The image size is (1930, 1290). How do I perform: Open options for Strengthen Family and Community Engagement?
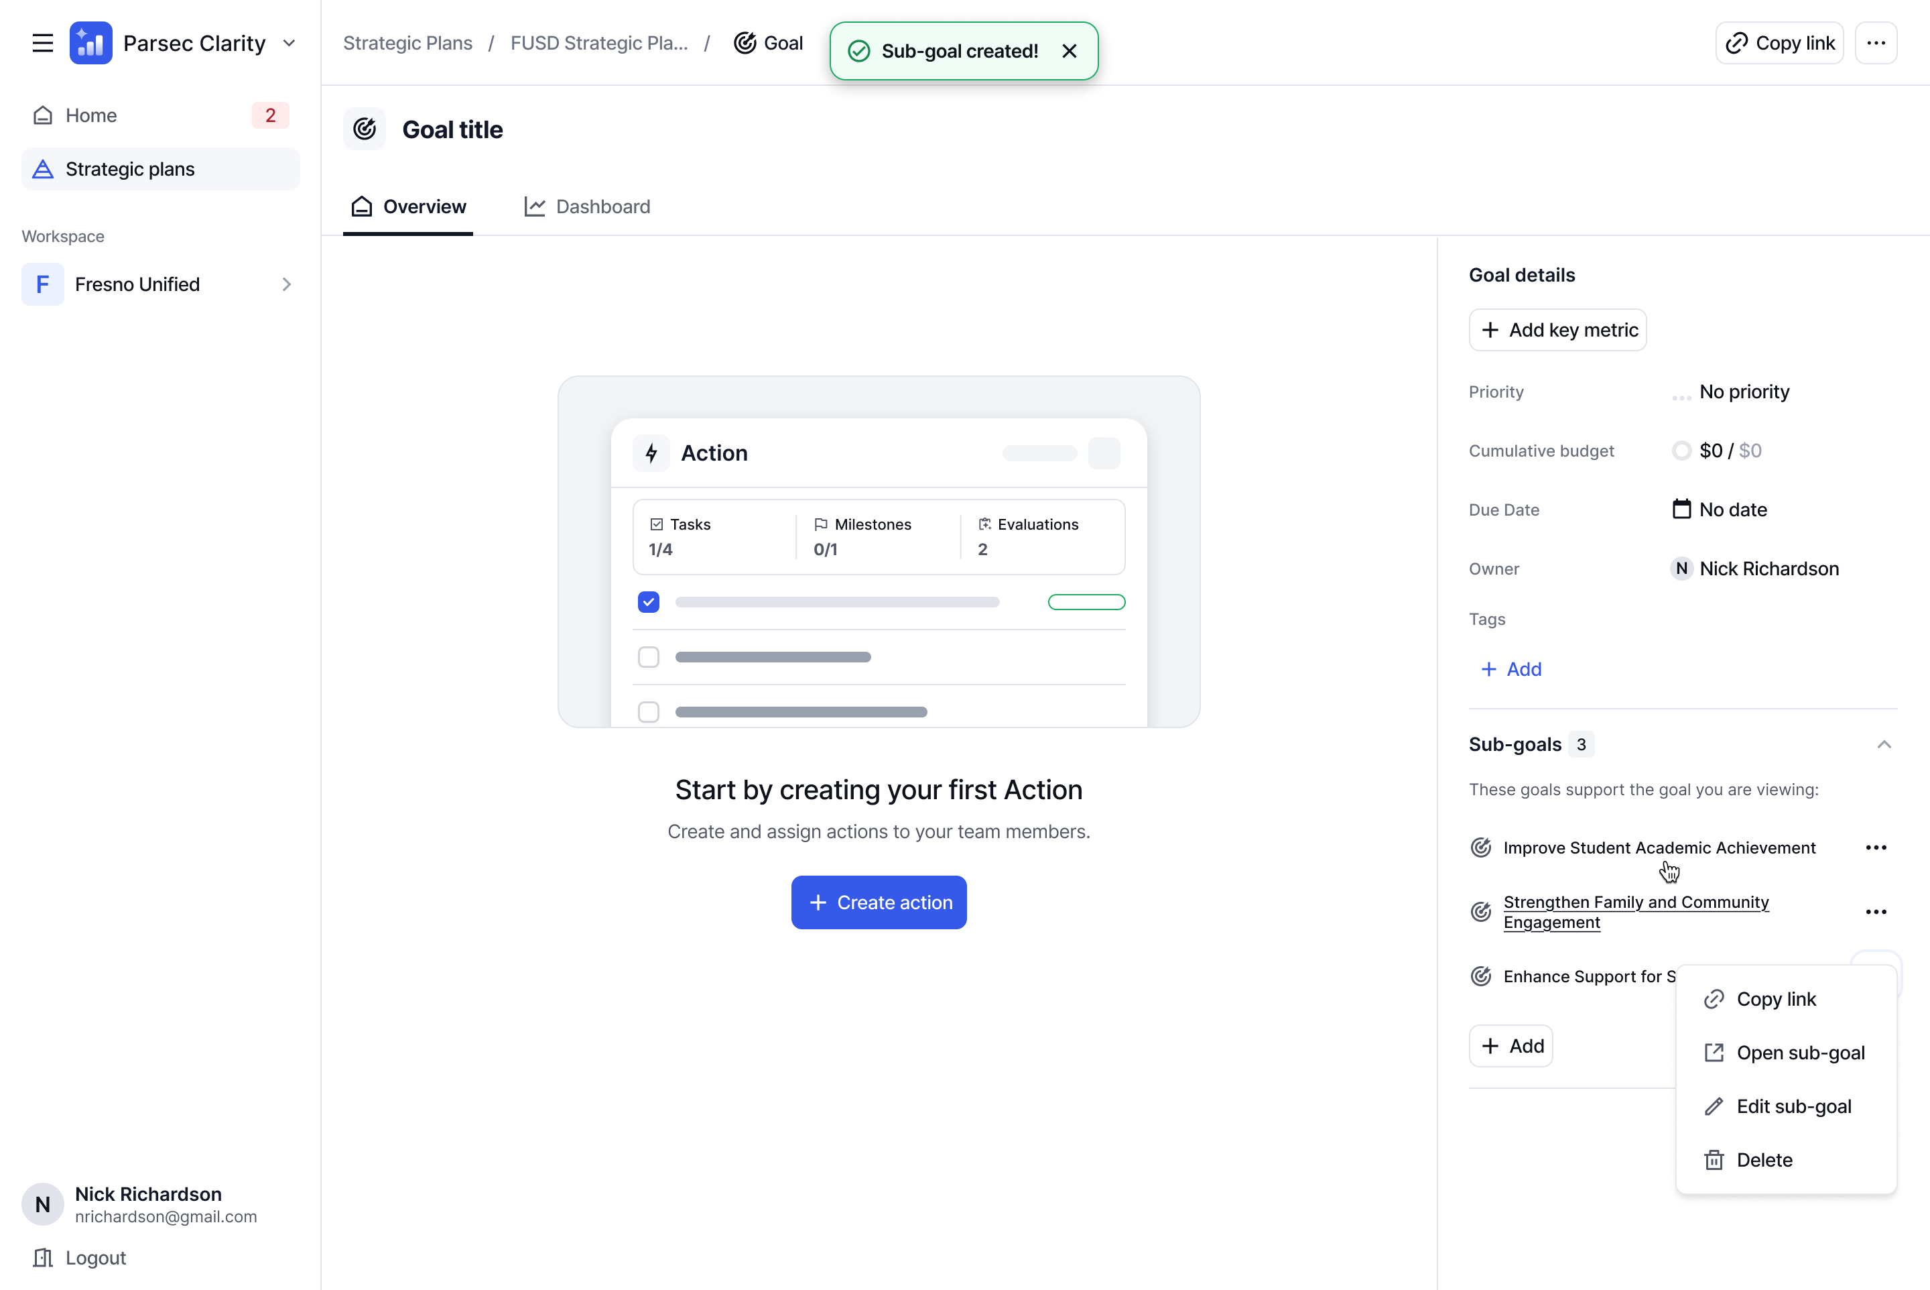(1876, 912)
